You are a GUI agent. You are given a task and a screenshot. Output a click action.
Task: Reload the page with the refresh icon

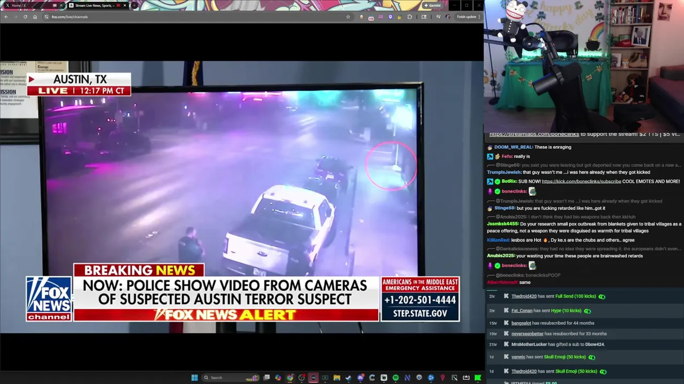25,17
